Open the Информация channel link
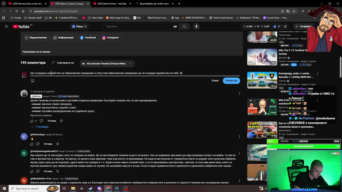Screen dimensions: 342x192 click(x=63, y=38)
